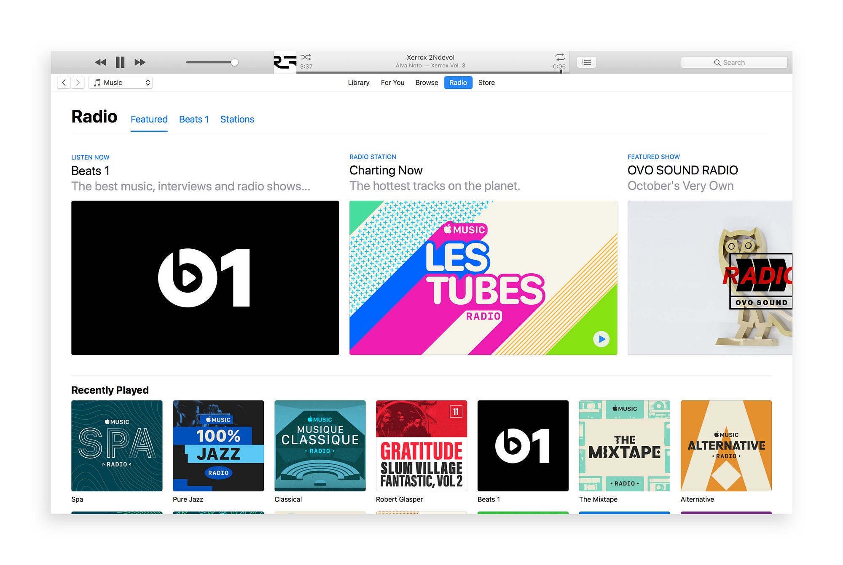The width and height of the screenshot is (843, 565).
Task: Click the LISTEN NOW label
Action: click(x=90, y=157)
